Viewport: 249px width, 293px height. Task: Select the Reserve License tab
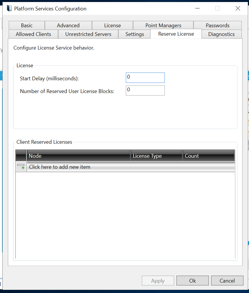pyautogui.click(x=176, y=34)
